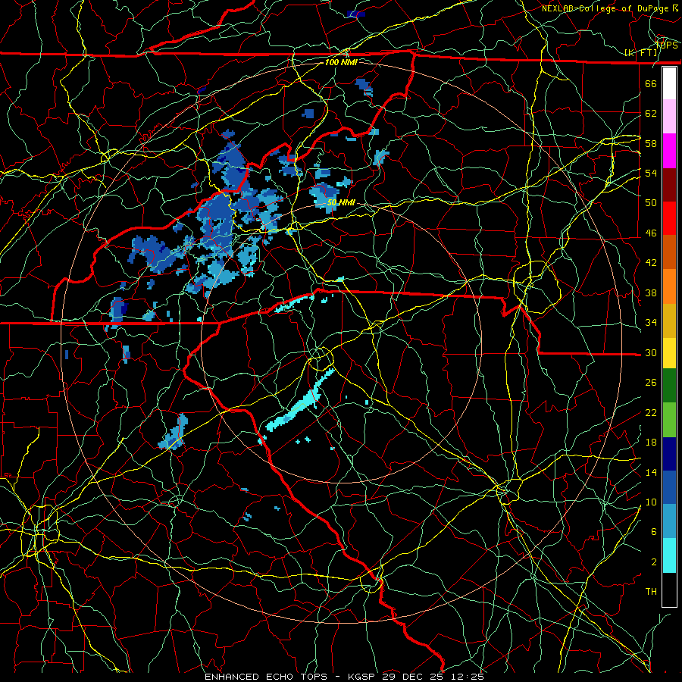Pick the cyan legend swatch
This screenshot has width=682, height=682.
click(x=669, y=555)
